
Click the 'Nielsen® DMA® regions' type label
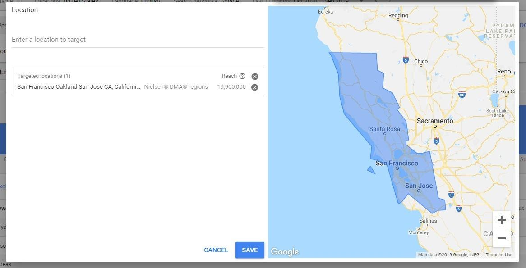[176, 87]
